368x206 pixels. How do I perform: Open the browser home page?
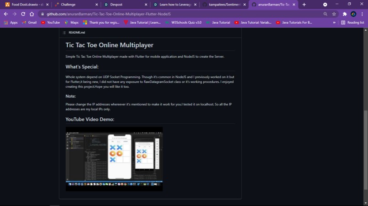click(x=32, y=14)
